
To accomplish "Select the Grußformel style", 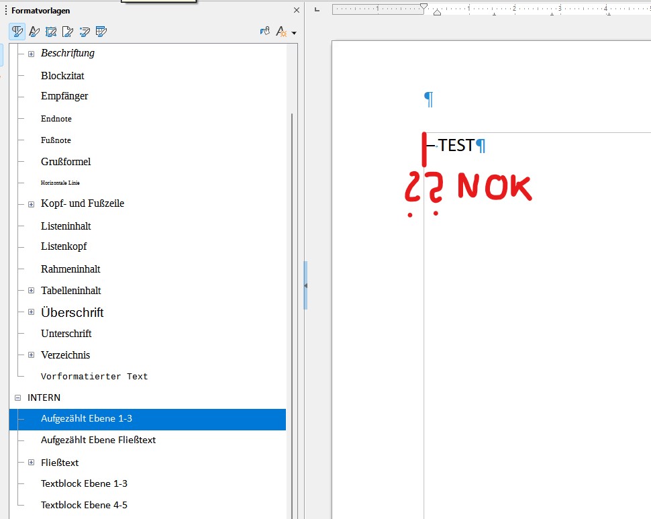I will coord(66,162).
